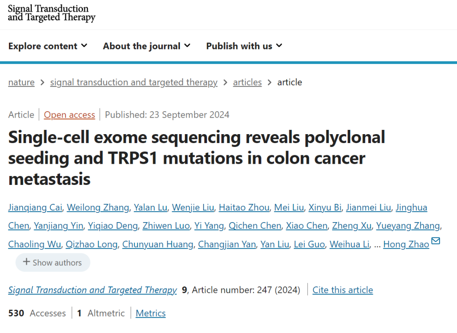Click the envelope icon next to Hong Zhao

[435, 241]
